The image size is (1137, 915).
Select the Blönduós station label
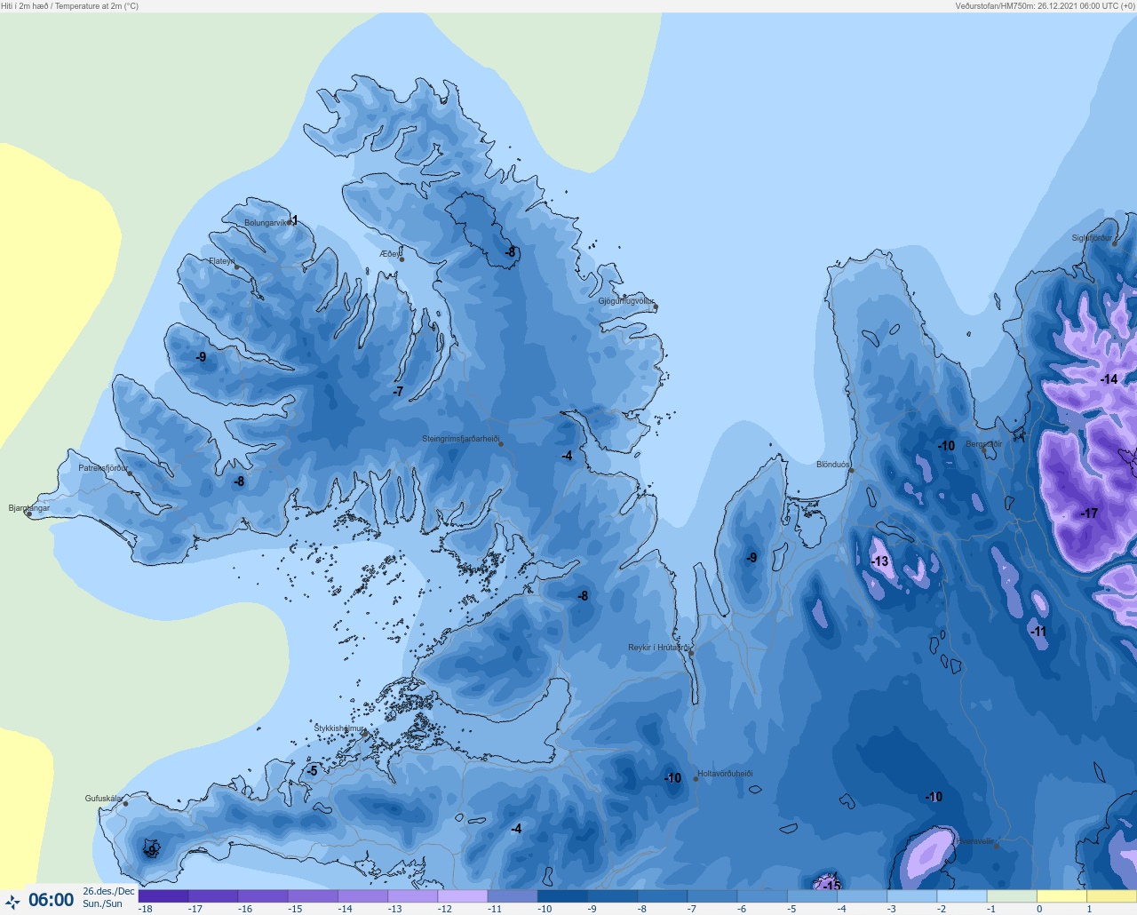pos(833,465)
